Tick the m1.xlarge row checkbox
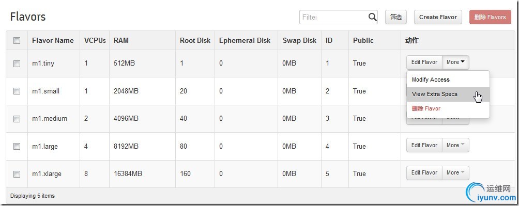This screenshot has width=519, height=206. pos(17,174)
